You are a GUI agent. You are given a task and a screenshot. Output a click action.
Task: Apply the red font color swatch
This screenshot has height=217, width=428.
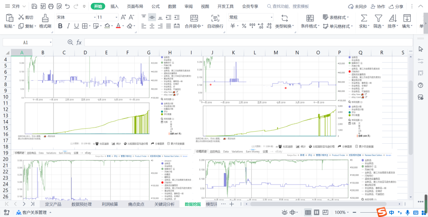(118, 26)
